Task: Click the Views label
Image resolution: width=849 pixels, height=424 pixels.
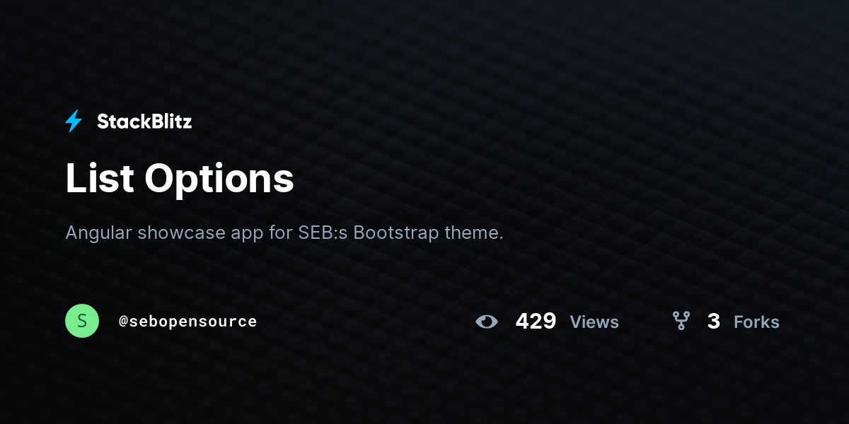Action: pyautogui.click(x=594, y=322)
